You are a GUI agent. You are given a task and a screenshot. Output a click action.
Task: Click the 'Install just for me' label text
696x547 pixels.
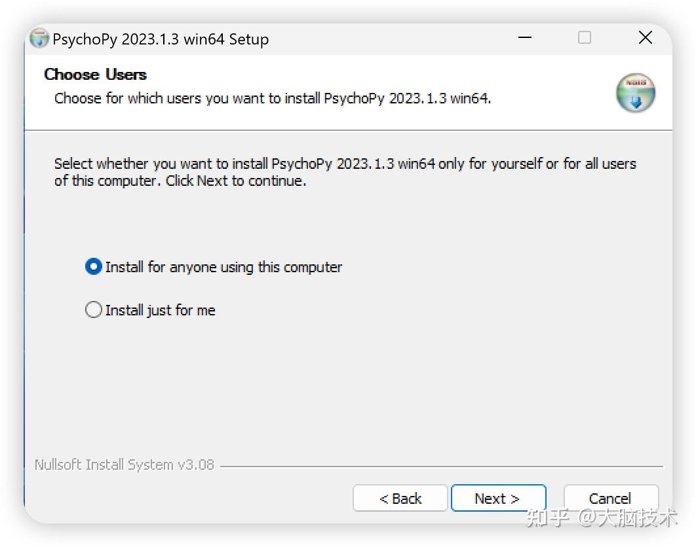point(160,310)
